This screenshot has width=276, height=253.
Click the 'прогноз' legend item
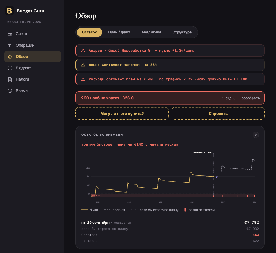[115, 210]
